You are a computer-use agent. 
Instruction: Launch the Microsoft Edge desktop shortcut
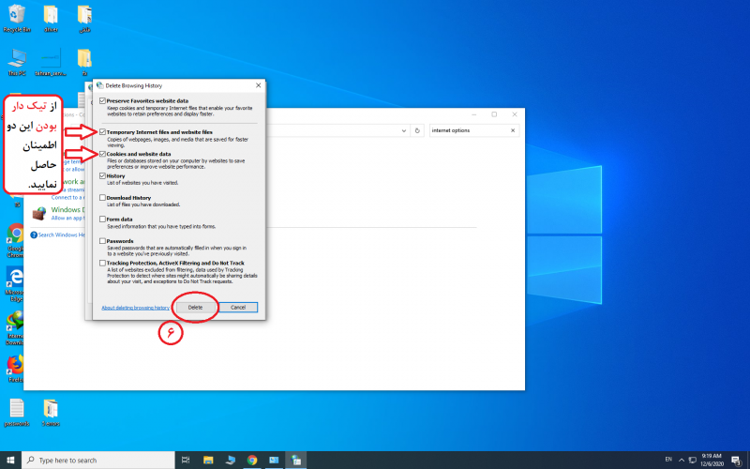[x=15, y=279]
